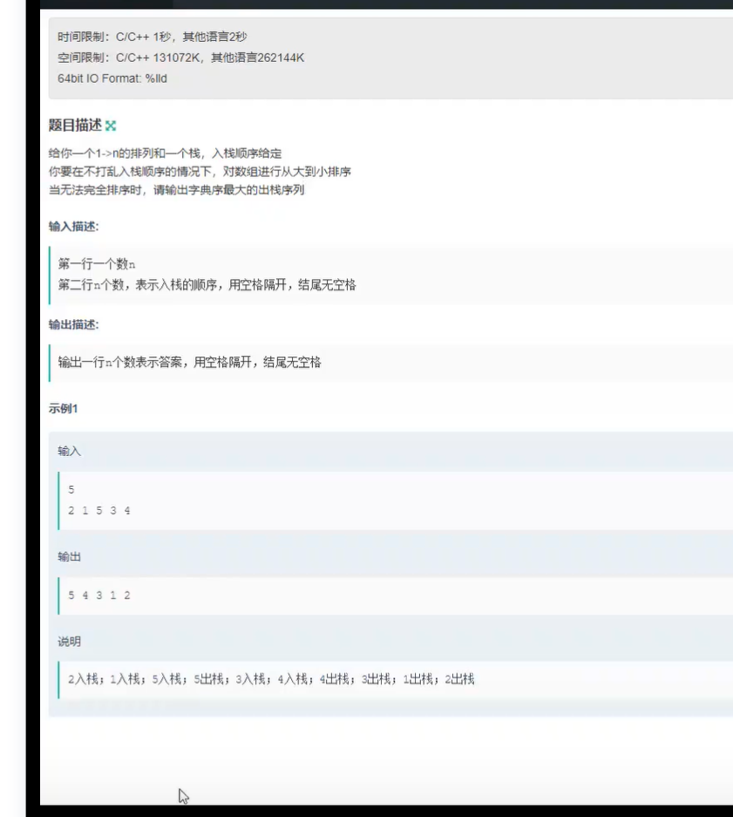Click the line 输出一行n个数表示答案
The image size is (733, 817).
pos(189,362)
